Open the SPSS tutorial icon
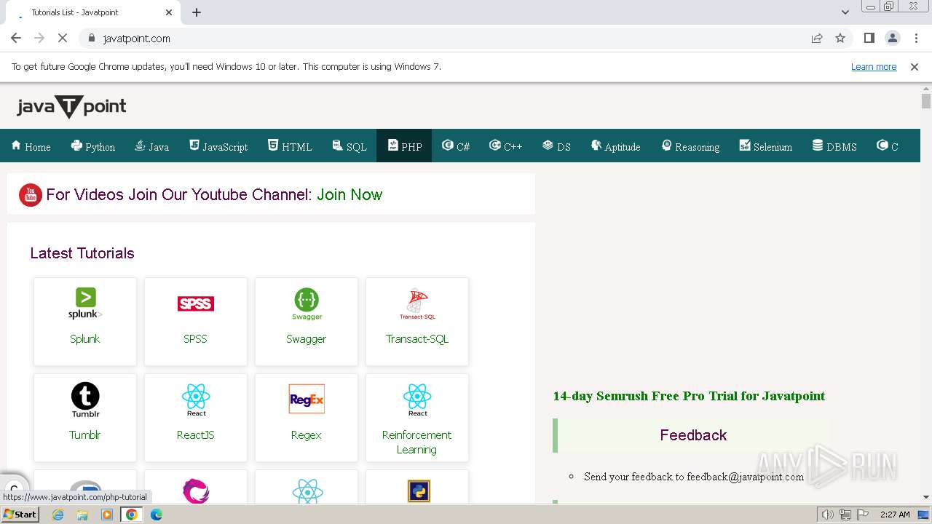Image resolution: width=932 pixels, height=524 pixels. coord(195,303)
